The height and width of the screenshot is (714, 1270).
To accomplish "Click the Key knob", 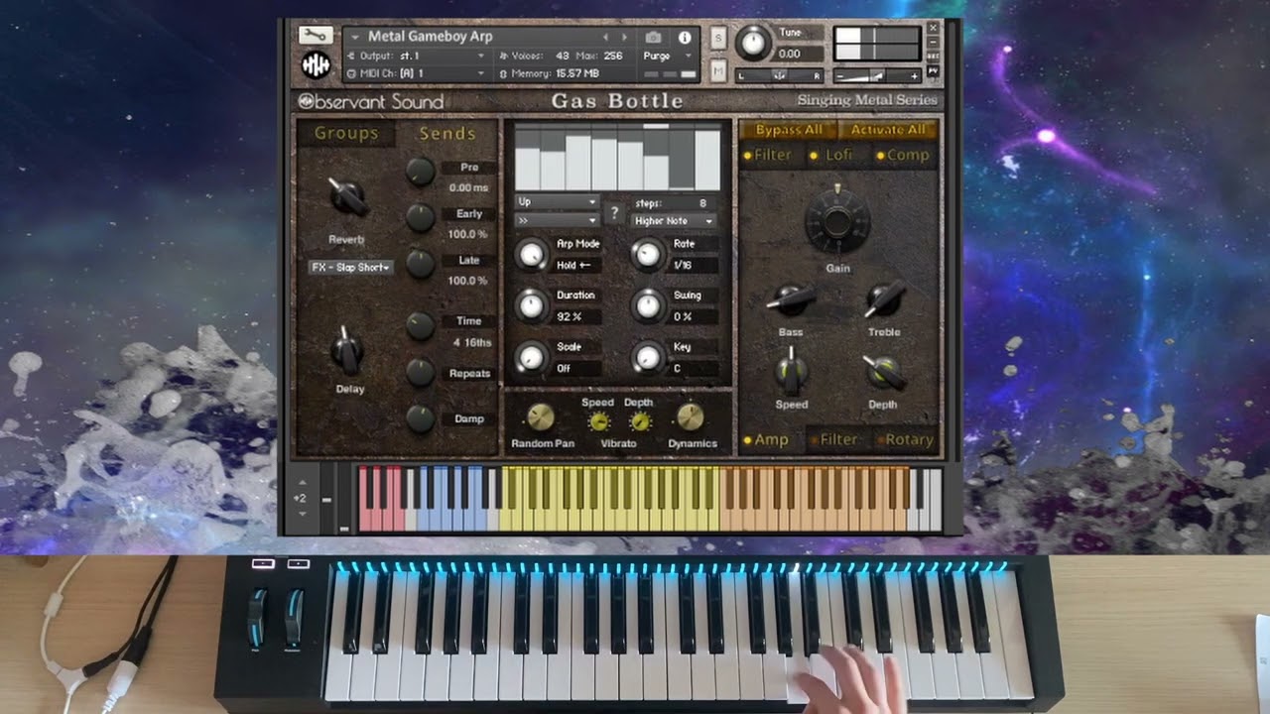I will coord(648,357).
